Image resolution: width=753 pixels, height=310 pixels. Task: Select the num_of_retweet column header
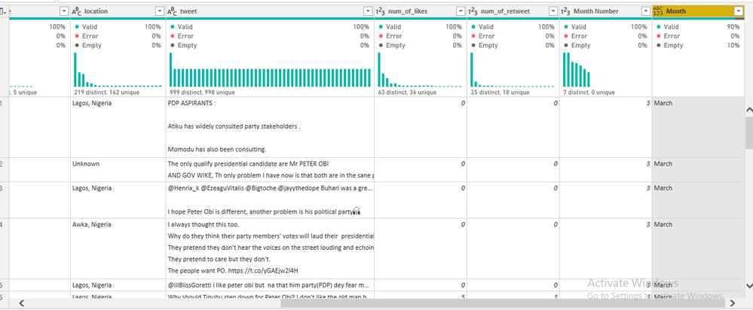pos(513,11)
